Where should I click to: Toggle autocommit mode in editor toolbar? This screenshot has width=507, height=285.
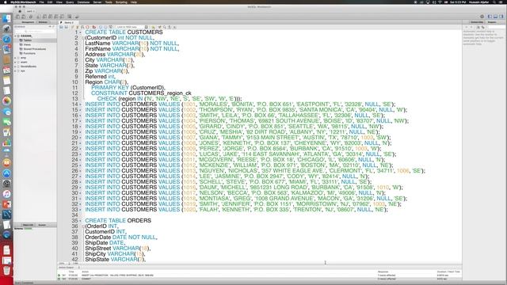[x=111, y=27]
